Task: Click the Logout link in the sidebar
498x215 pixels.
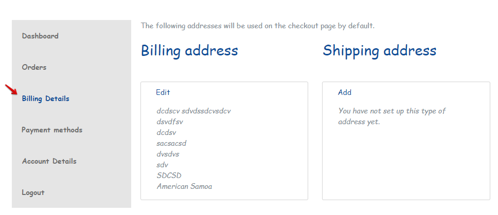Action: (x=33, y=192)
